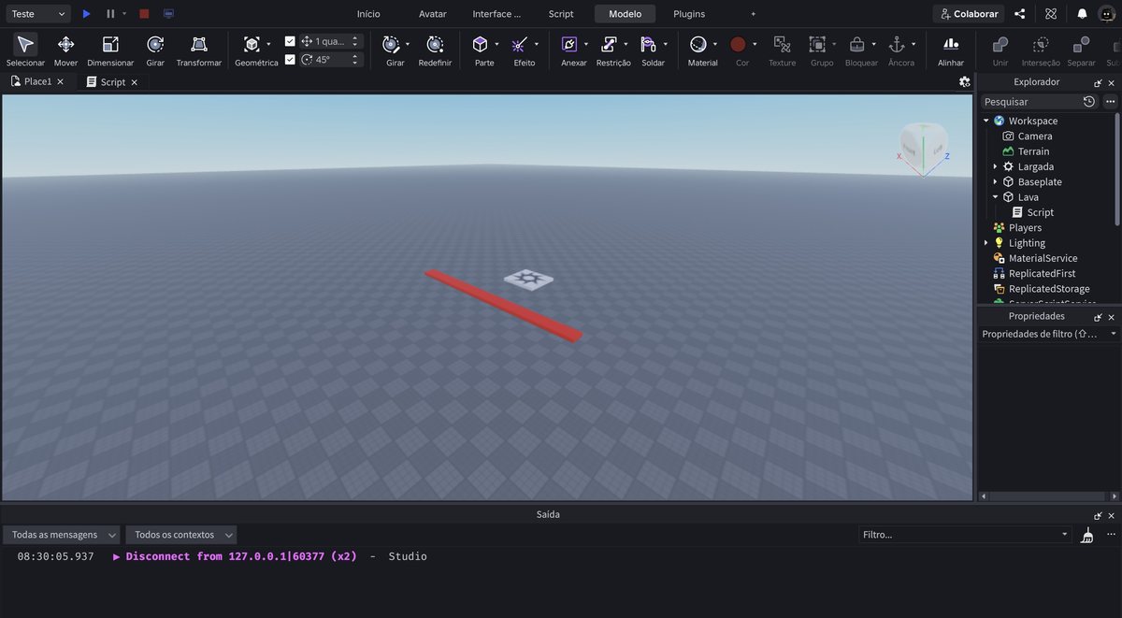This screenshot has width=1122, height=618.
Task: Expand the Largada tree node
Action: (995, 166)
